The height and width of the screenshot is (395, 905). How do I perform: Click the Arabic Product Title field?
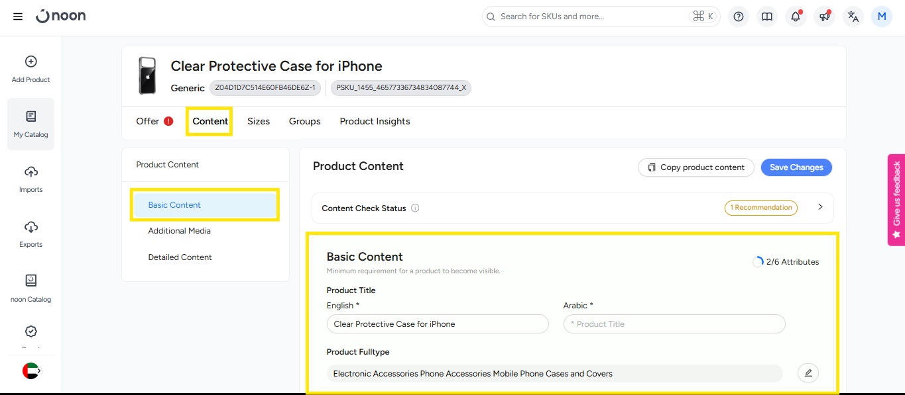point(674,324)
